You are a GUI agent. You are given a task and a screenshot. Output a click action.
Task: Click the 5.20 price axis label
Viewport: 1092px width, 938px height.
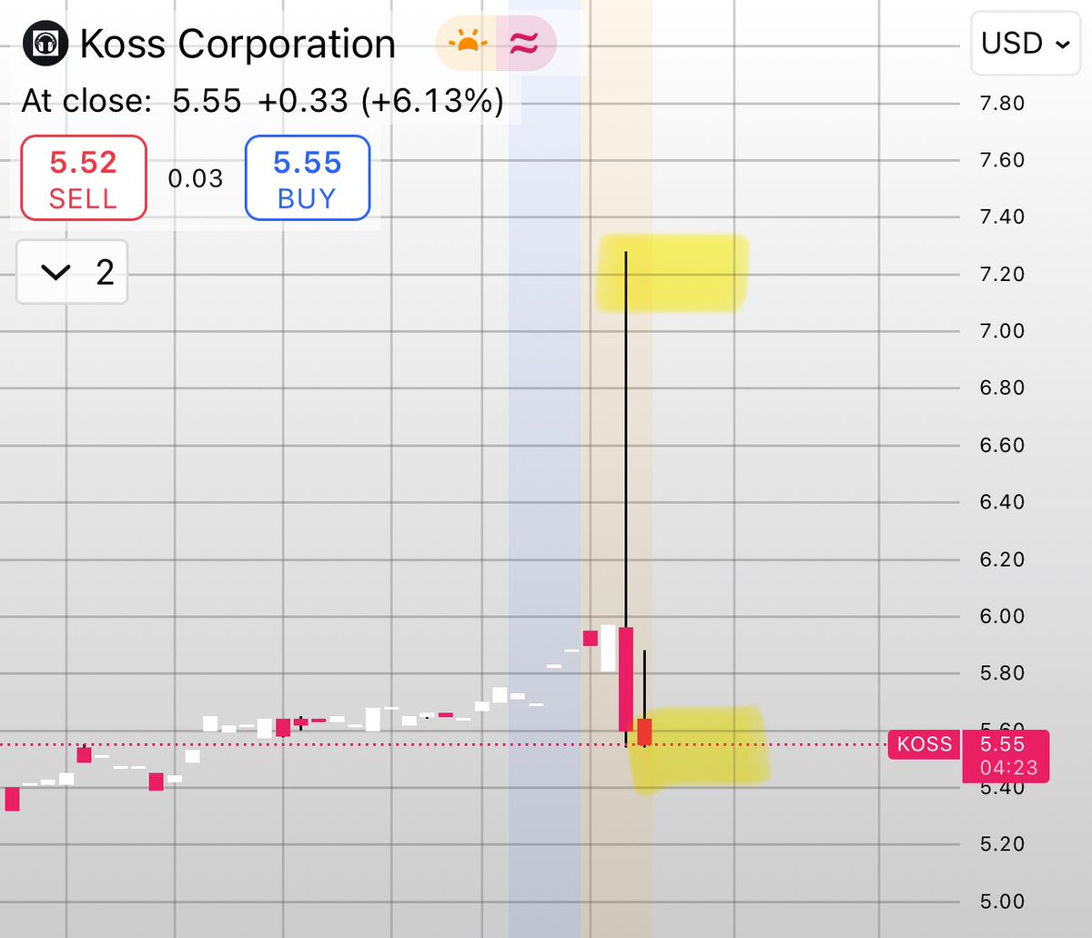[x=1002, y=844]
